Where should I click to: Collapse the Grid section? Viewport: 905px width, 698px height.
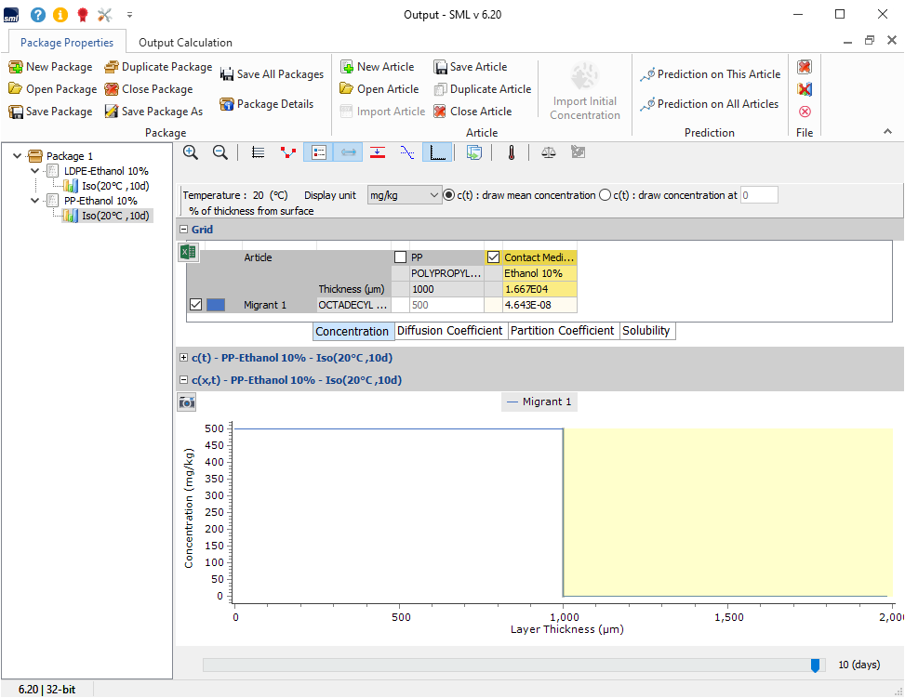point(183,230)
